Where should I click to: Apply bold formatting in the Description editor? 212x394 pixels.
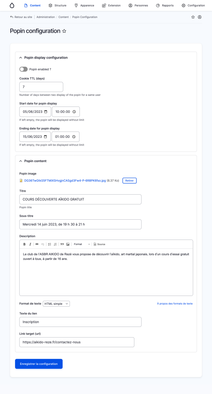click(x=24, y=244)
